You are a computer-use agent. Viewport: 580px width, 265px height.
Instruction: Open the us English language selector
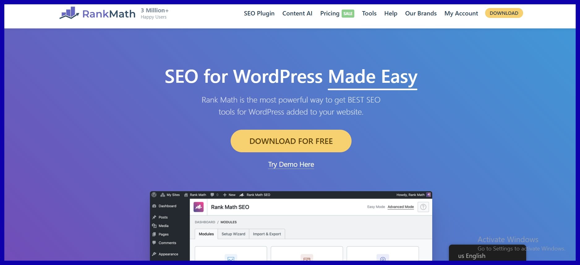pyautogui.click(x=472, y=256)
